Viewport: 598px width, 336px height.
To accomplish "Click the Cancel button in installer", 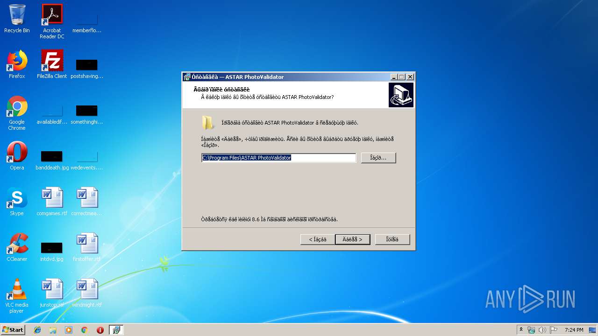I will point(392,239).
